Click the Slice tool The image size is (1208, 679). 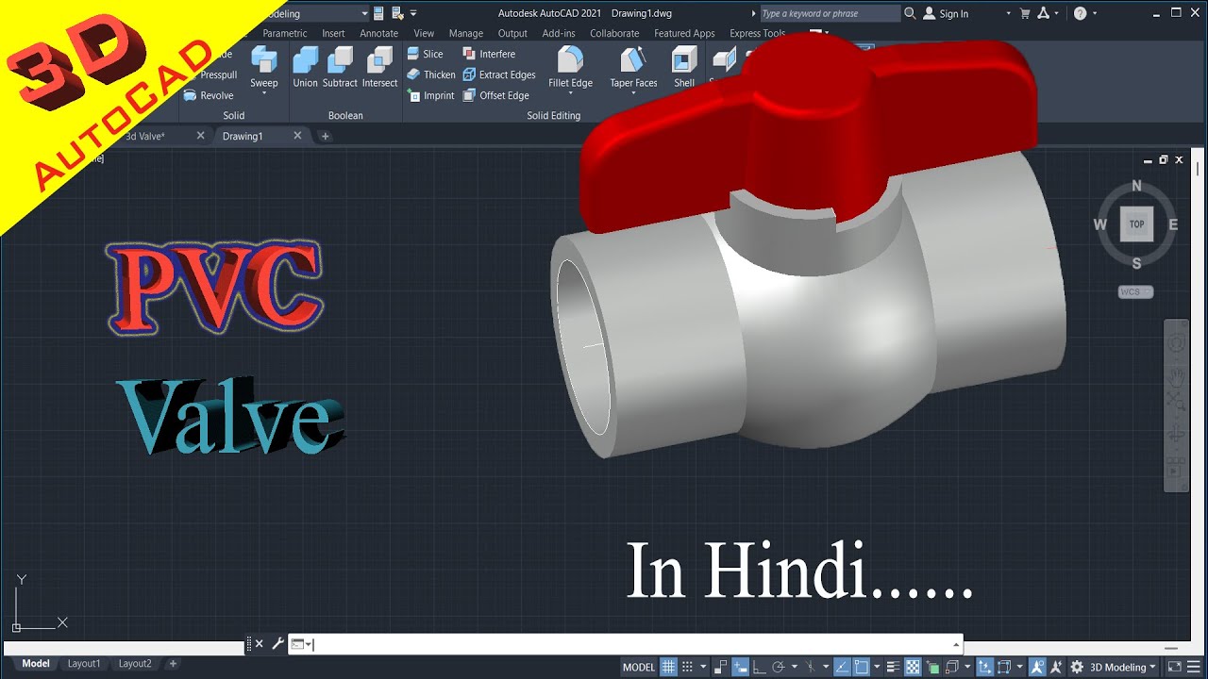425,54
